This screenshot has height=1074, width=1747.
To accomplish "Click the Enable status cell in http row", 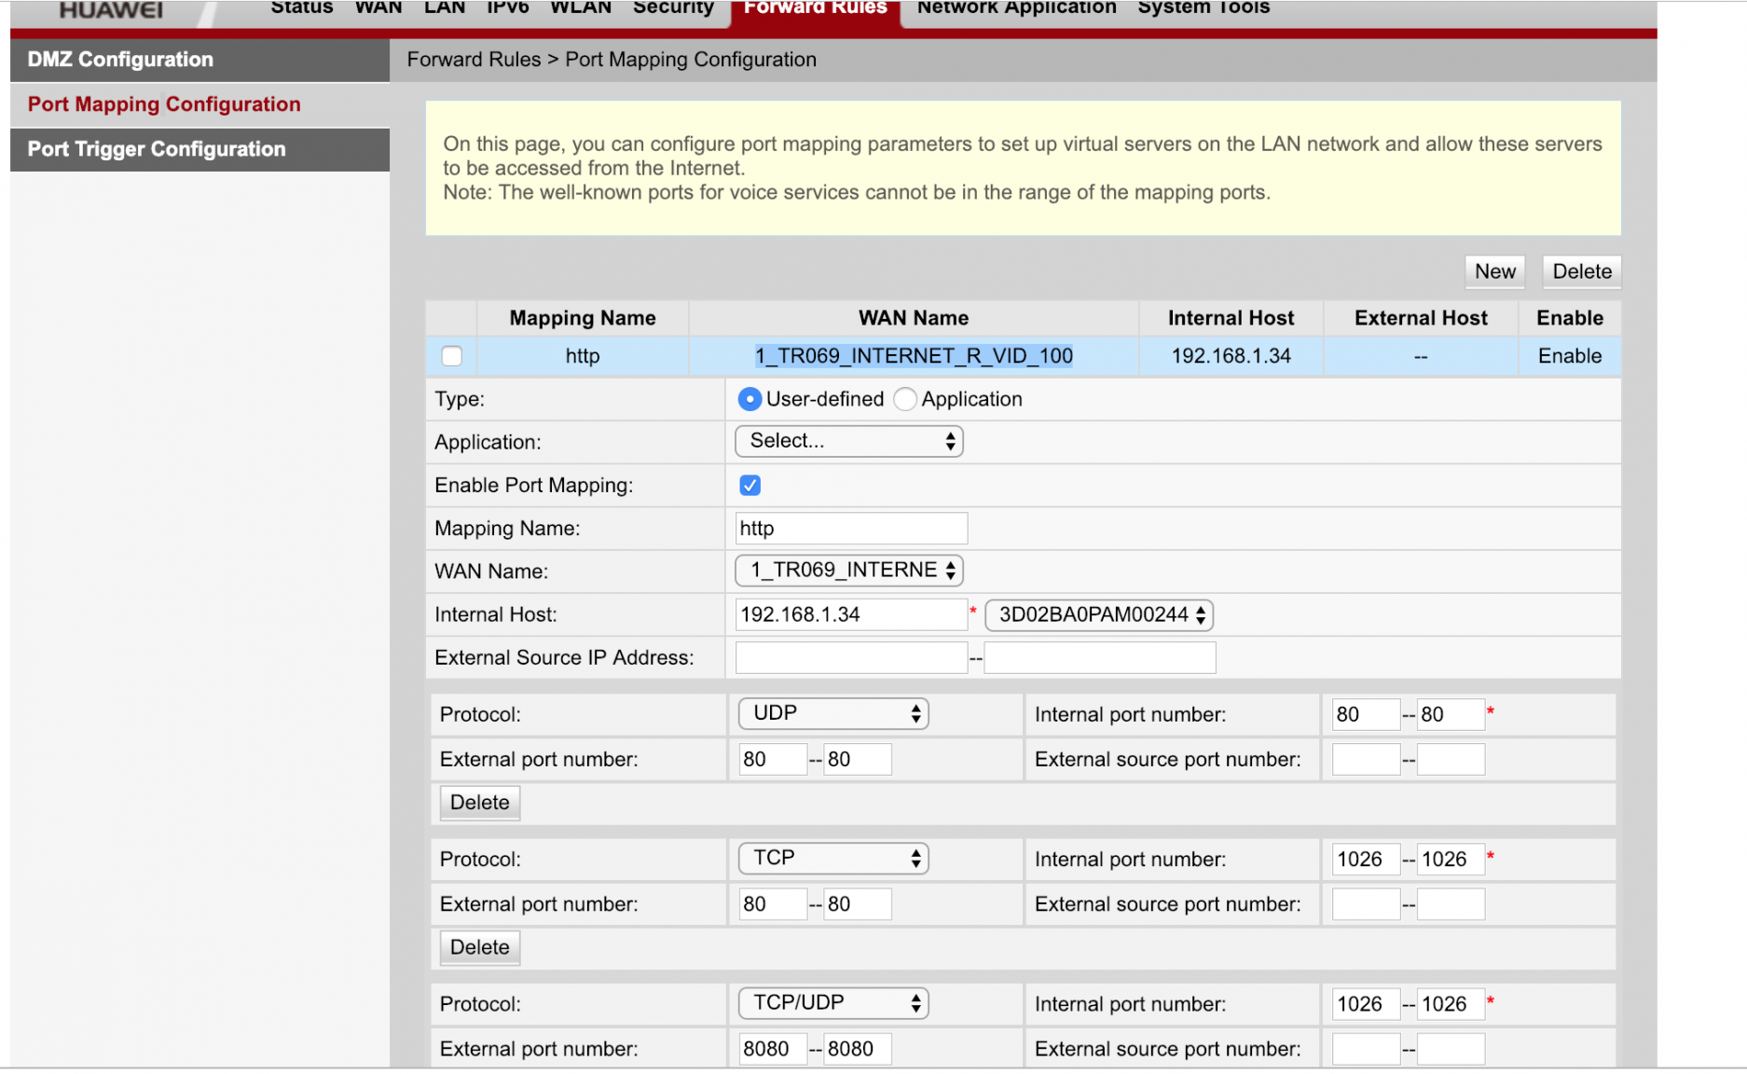I will 1570,356.
